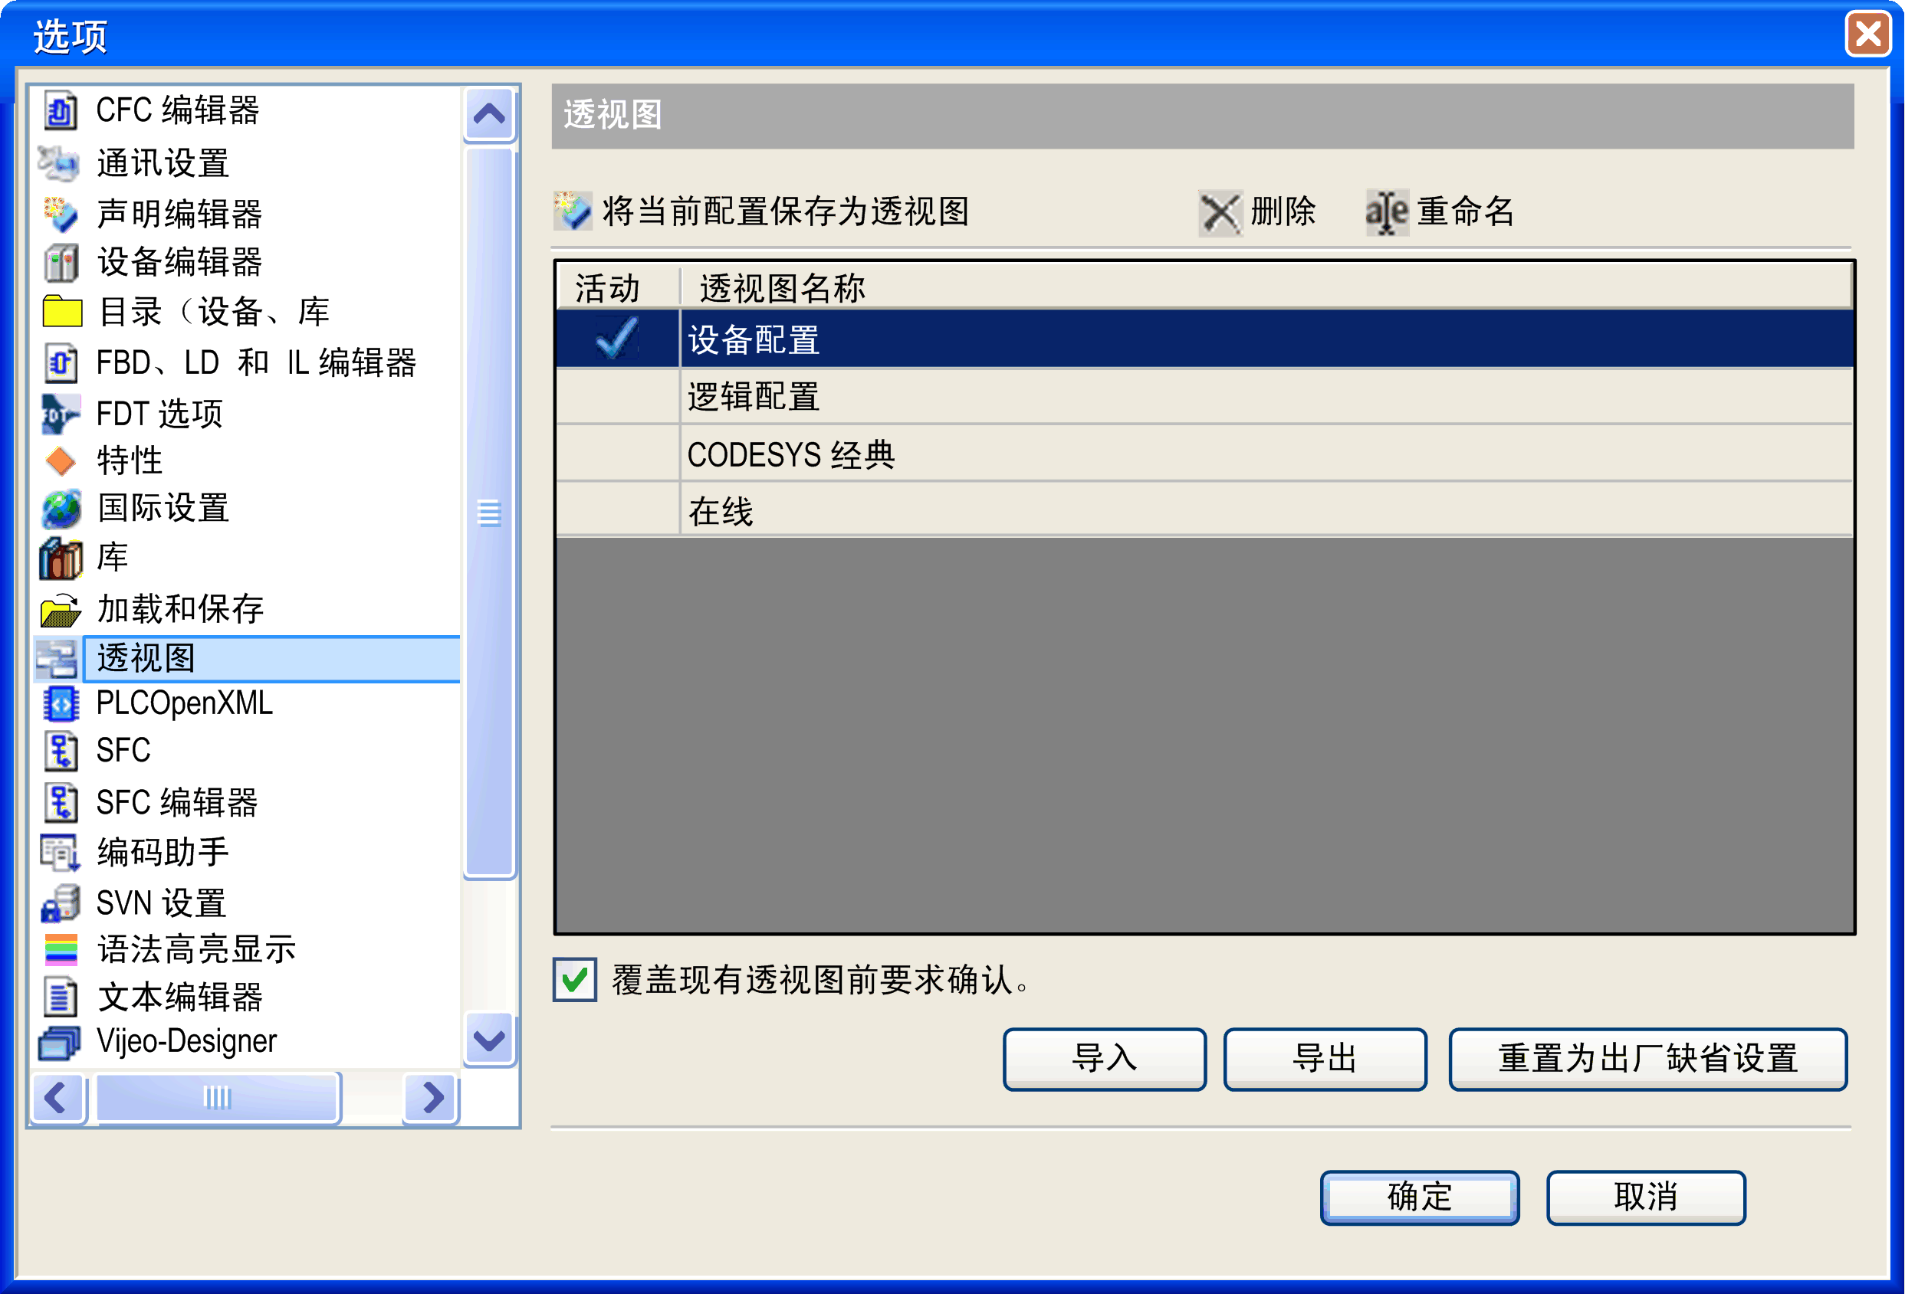Click the 导入 button
Screen dimensions: 1905x1294
[x=1104, y=1059]
